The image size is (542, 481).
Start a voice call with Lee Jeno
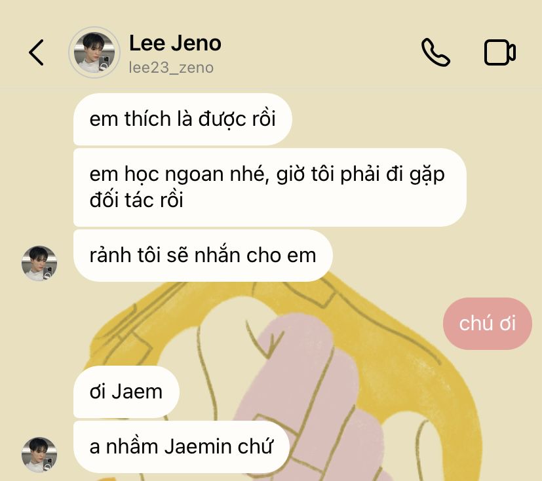(x=436, y=52)
